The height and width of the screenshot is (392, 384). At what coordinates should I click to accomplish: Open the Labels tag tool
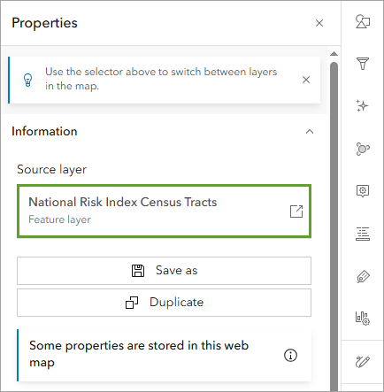pos(363,276)
